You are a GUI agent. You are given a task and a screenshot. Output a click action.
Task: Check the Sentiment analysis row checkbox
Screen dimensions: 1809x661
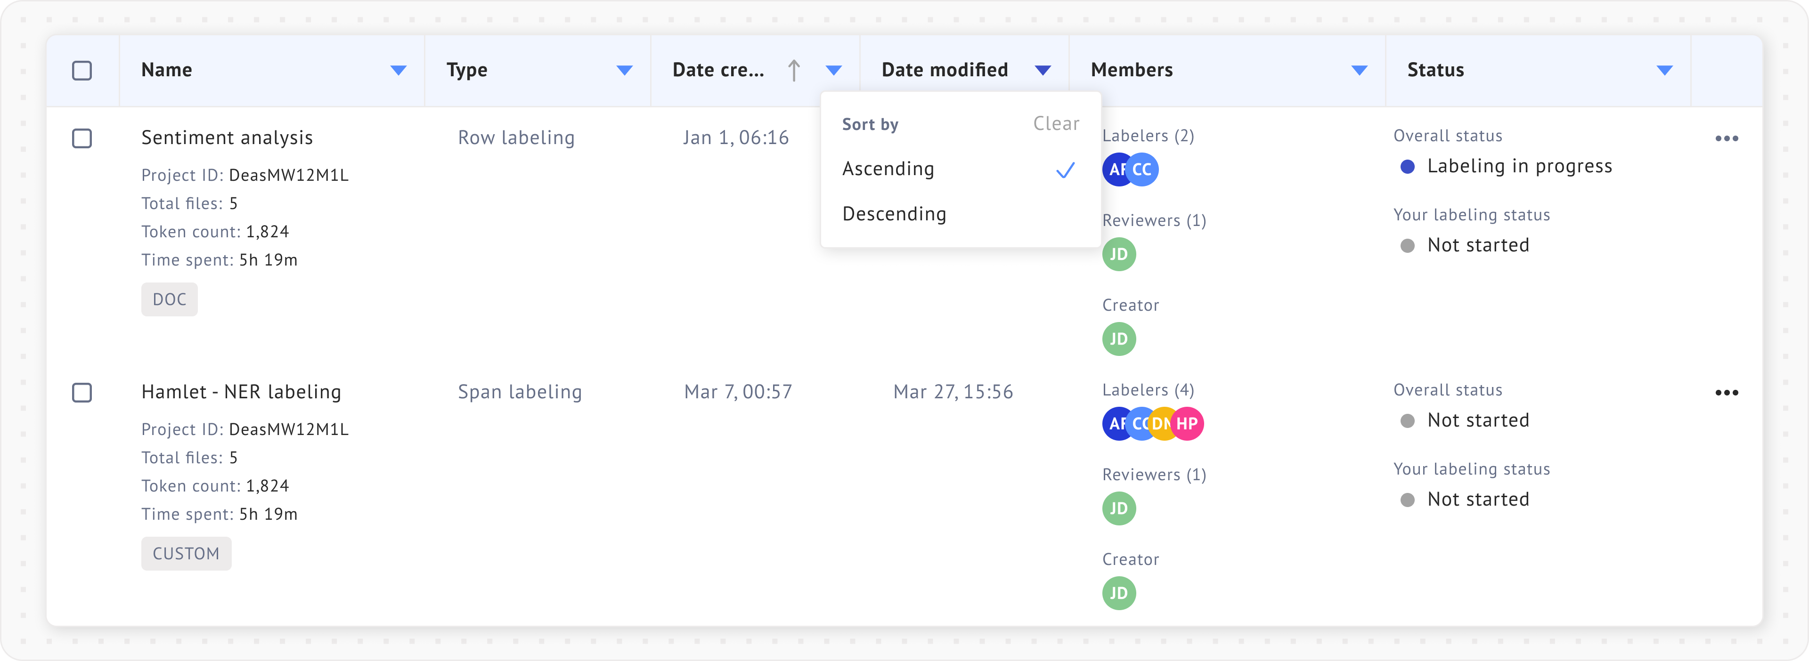82,138
